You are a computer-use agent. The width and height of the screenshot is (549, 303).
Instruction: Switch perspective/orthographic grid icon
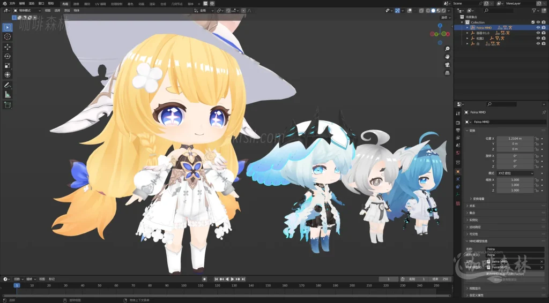[x=447, y=73]
